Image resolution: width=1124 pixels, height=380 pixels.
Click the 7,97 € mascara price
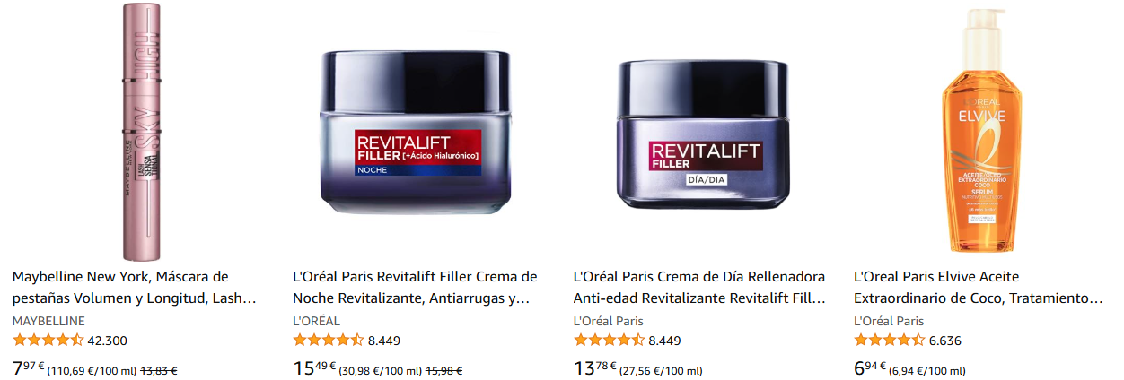29,368
